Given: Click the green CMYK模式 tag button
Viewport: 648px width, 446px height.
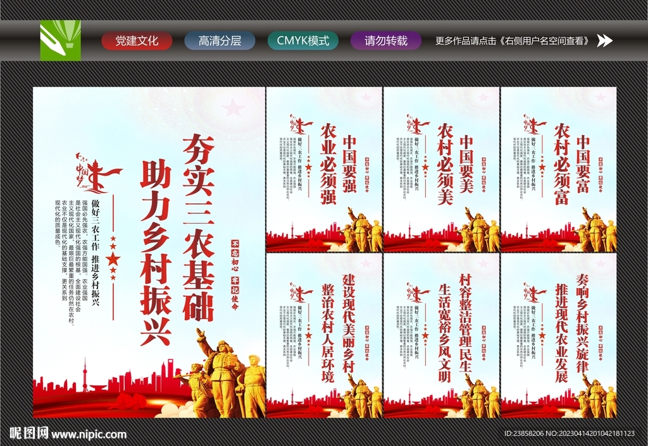Looking at the screenshot, I should pyautogui.click(x=303, y=41).
